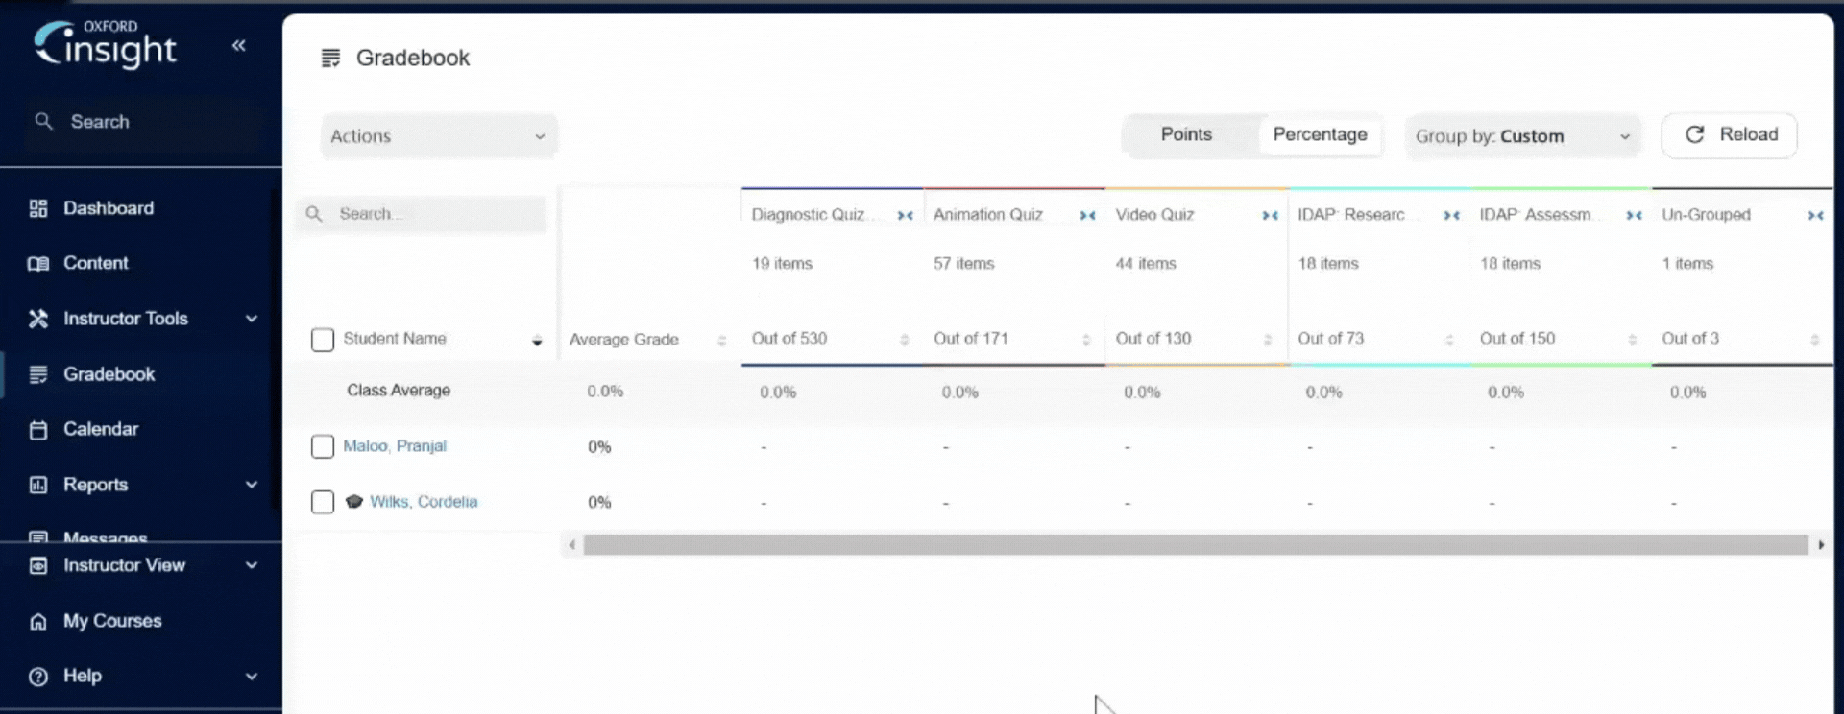1844x714 pixels.
Task: Sort by Average Grade column
Action: (x=721, y=341)
